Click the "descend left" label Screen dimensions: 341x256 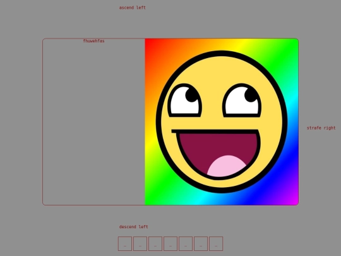coord(133,227)
